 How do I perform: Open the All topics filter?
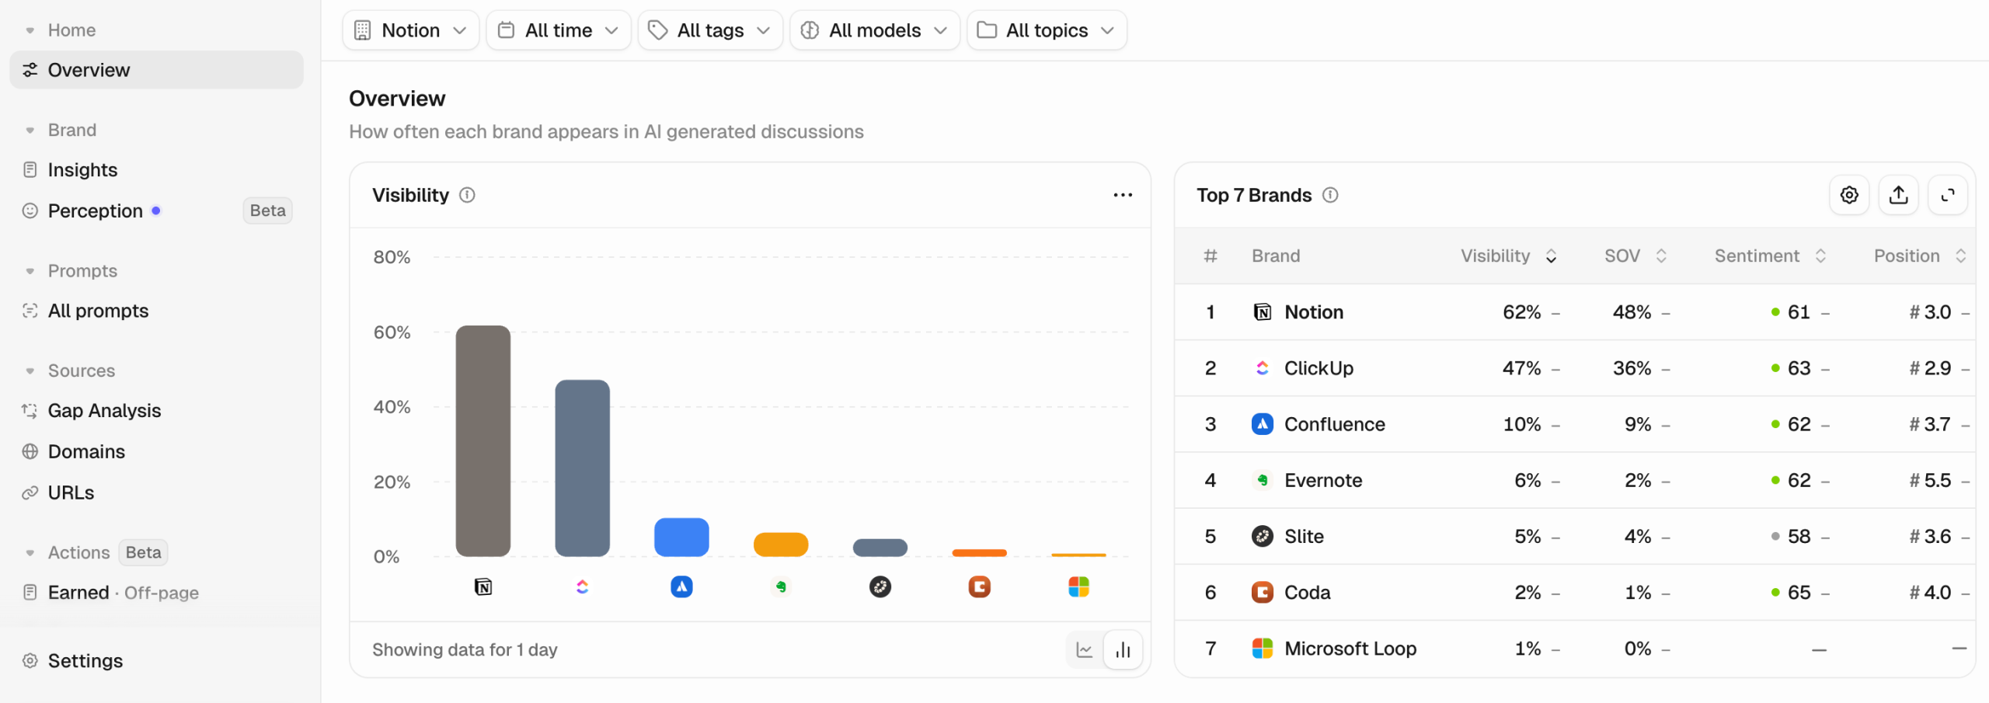tap(1047, 30)
